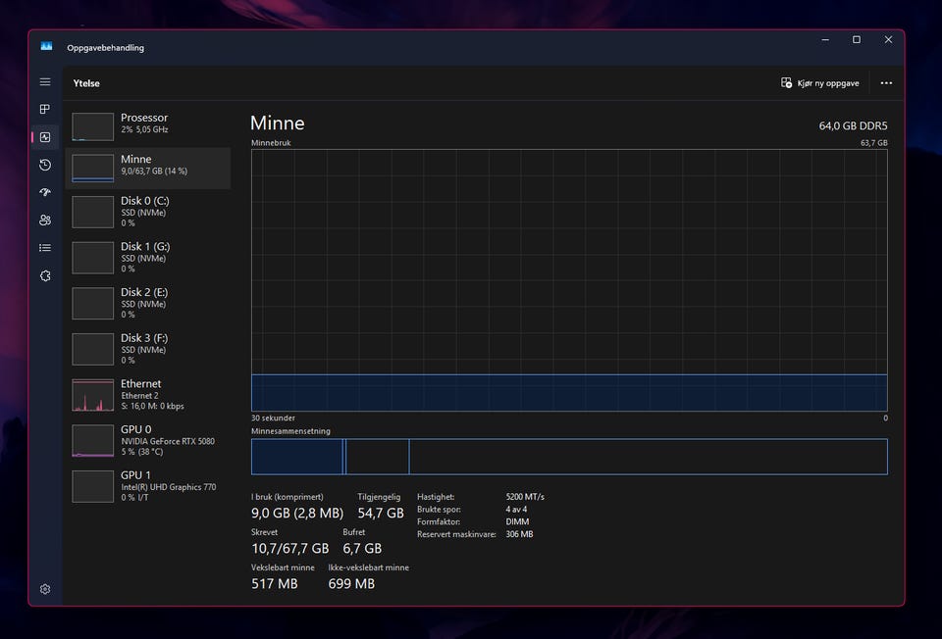Image resolution: width=942 pixels, height=639 pixels.
Task: Select Disk 1 (G:) in the list
Action: pyautogui.click(x=148, y=257)
